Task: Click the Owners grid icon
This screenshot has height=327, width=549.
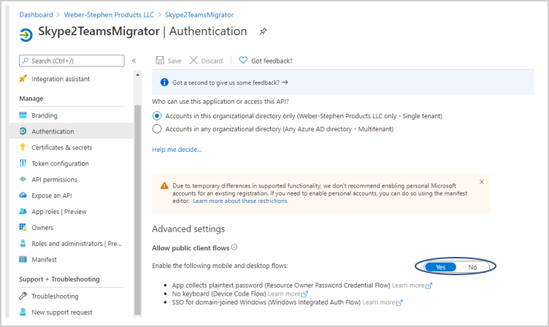Action: 23,227
